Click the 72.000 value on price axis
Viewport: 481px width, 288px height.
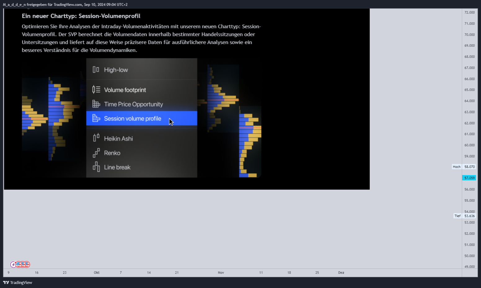click(470, 12)
